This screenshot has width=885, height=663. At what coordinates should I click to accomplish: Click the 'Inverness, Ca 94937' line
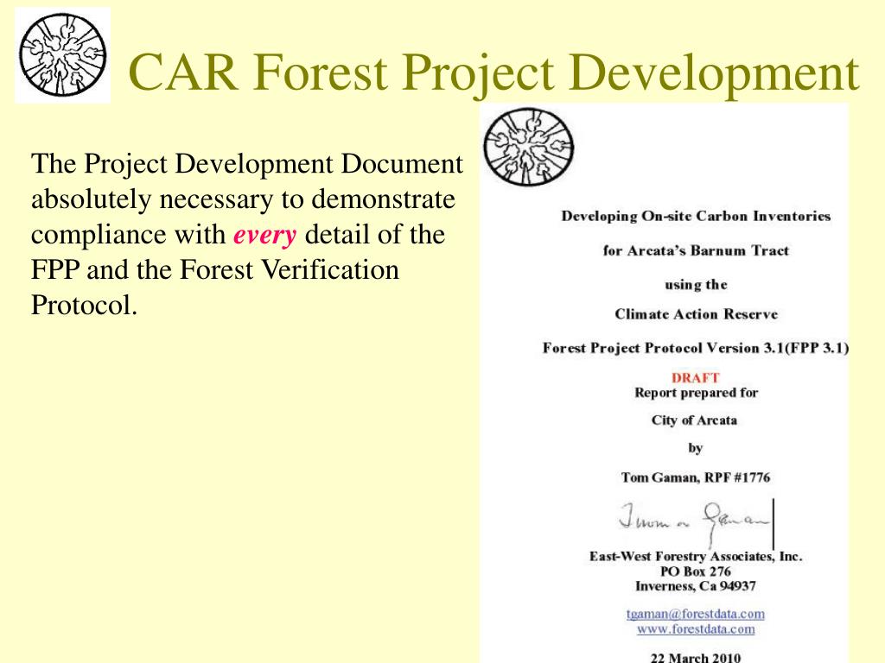coord(696,586)
